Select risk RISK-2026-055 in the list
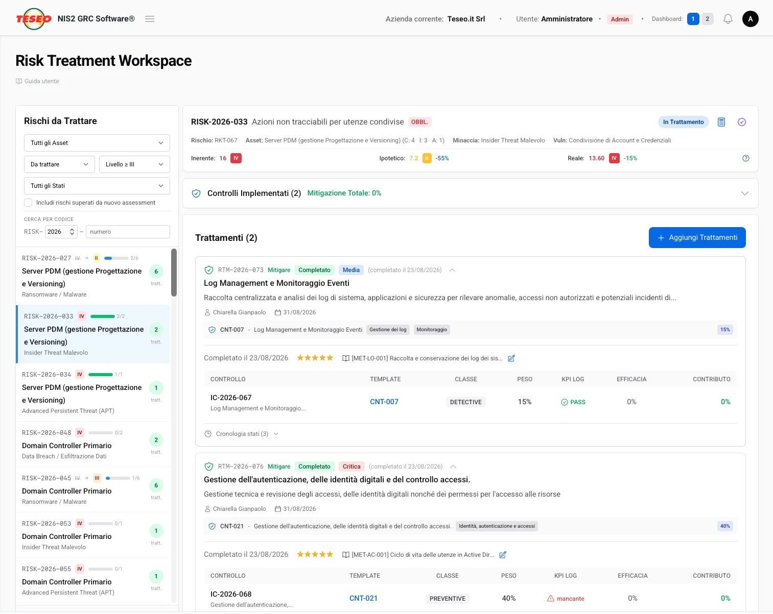Screen dimensions: 773x614 [93, 580]
